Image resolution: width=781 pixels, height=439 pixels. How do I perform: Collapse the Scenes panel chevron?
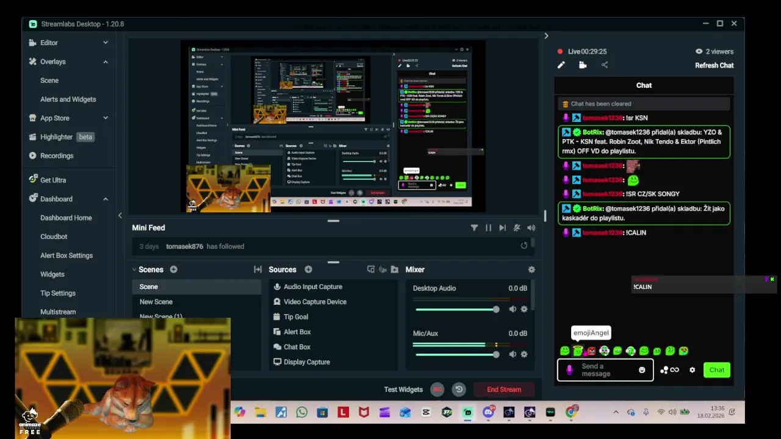(134, 269)
